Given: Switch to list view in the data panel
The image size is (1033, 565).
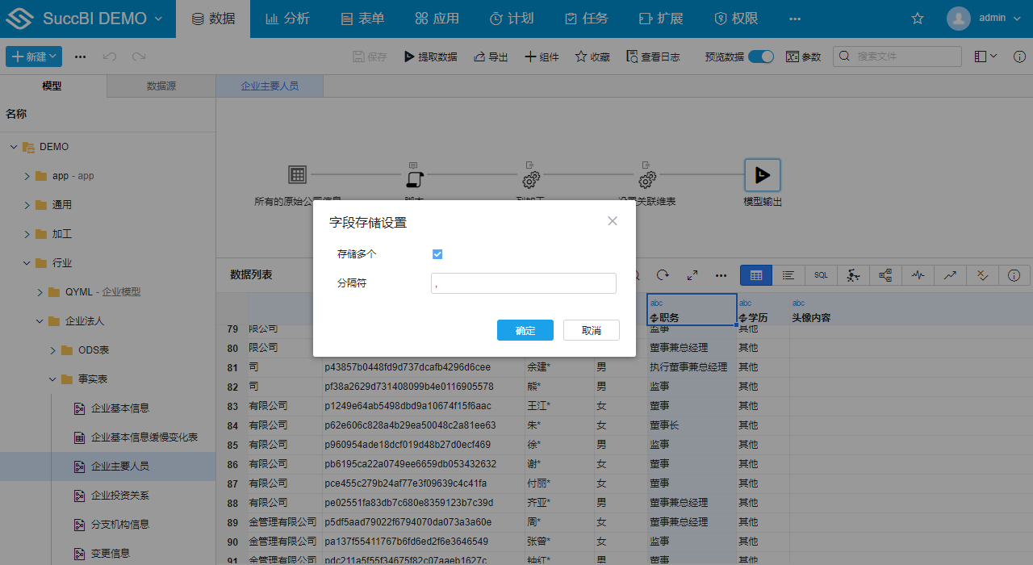Looking at the screenshot, I should coord(788,275).
